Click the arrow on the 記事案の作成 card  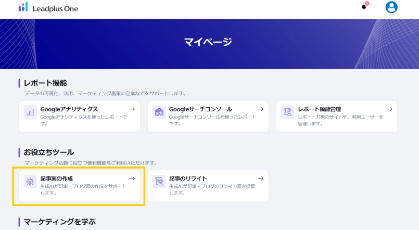pos(132,178)
